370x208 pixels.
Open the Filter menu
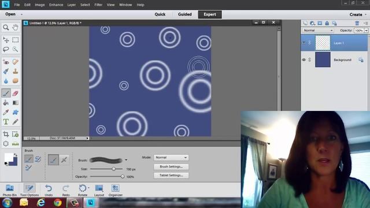98,5
